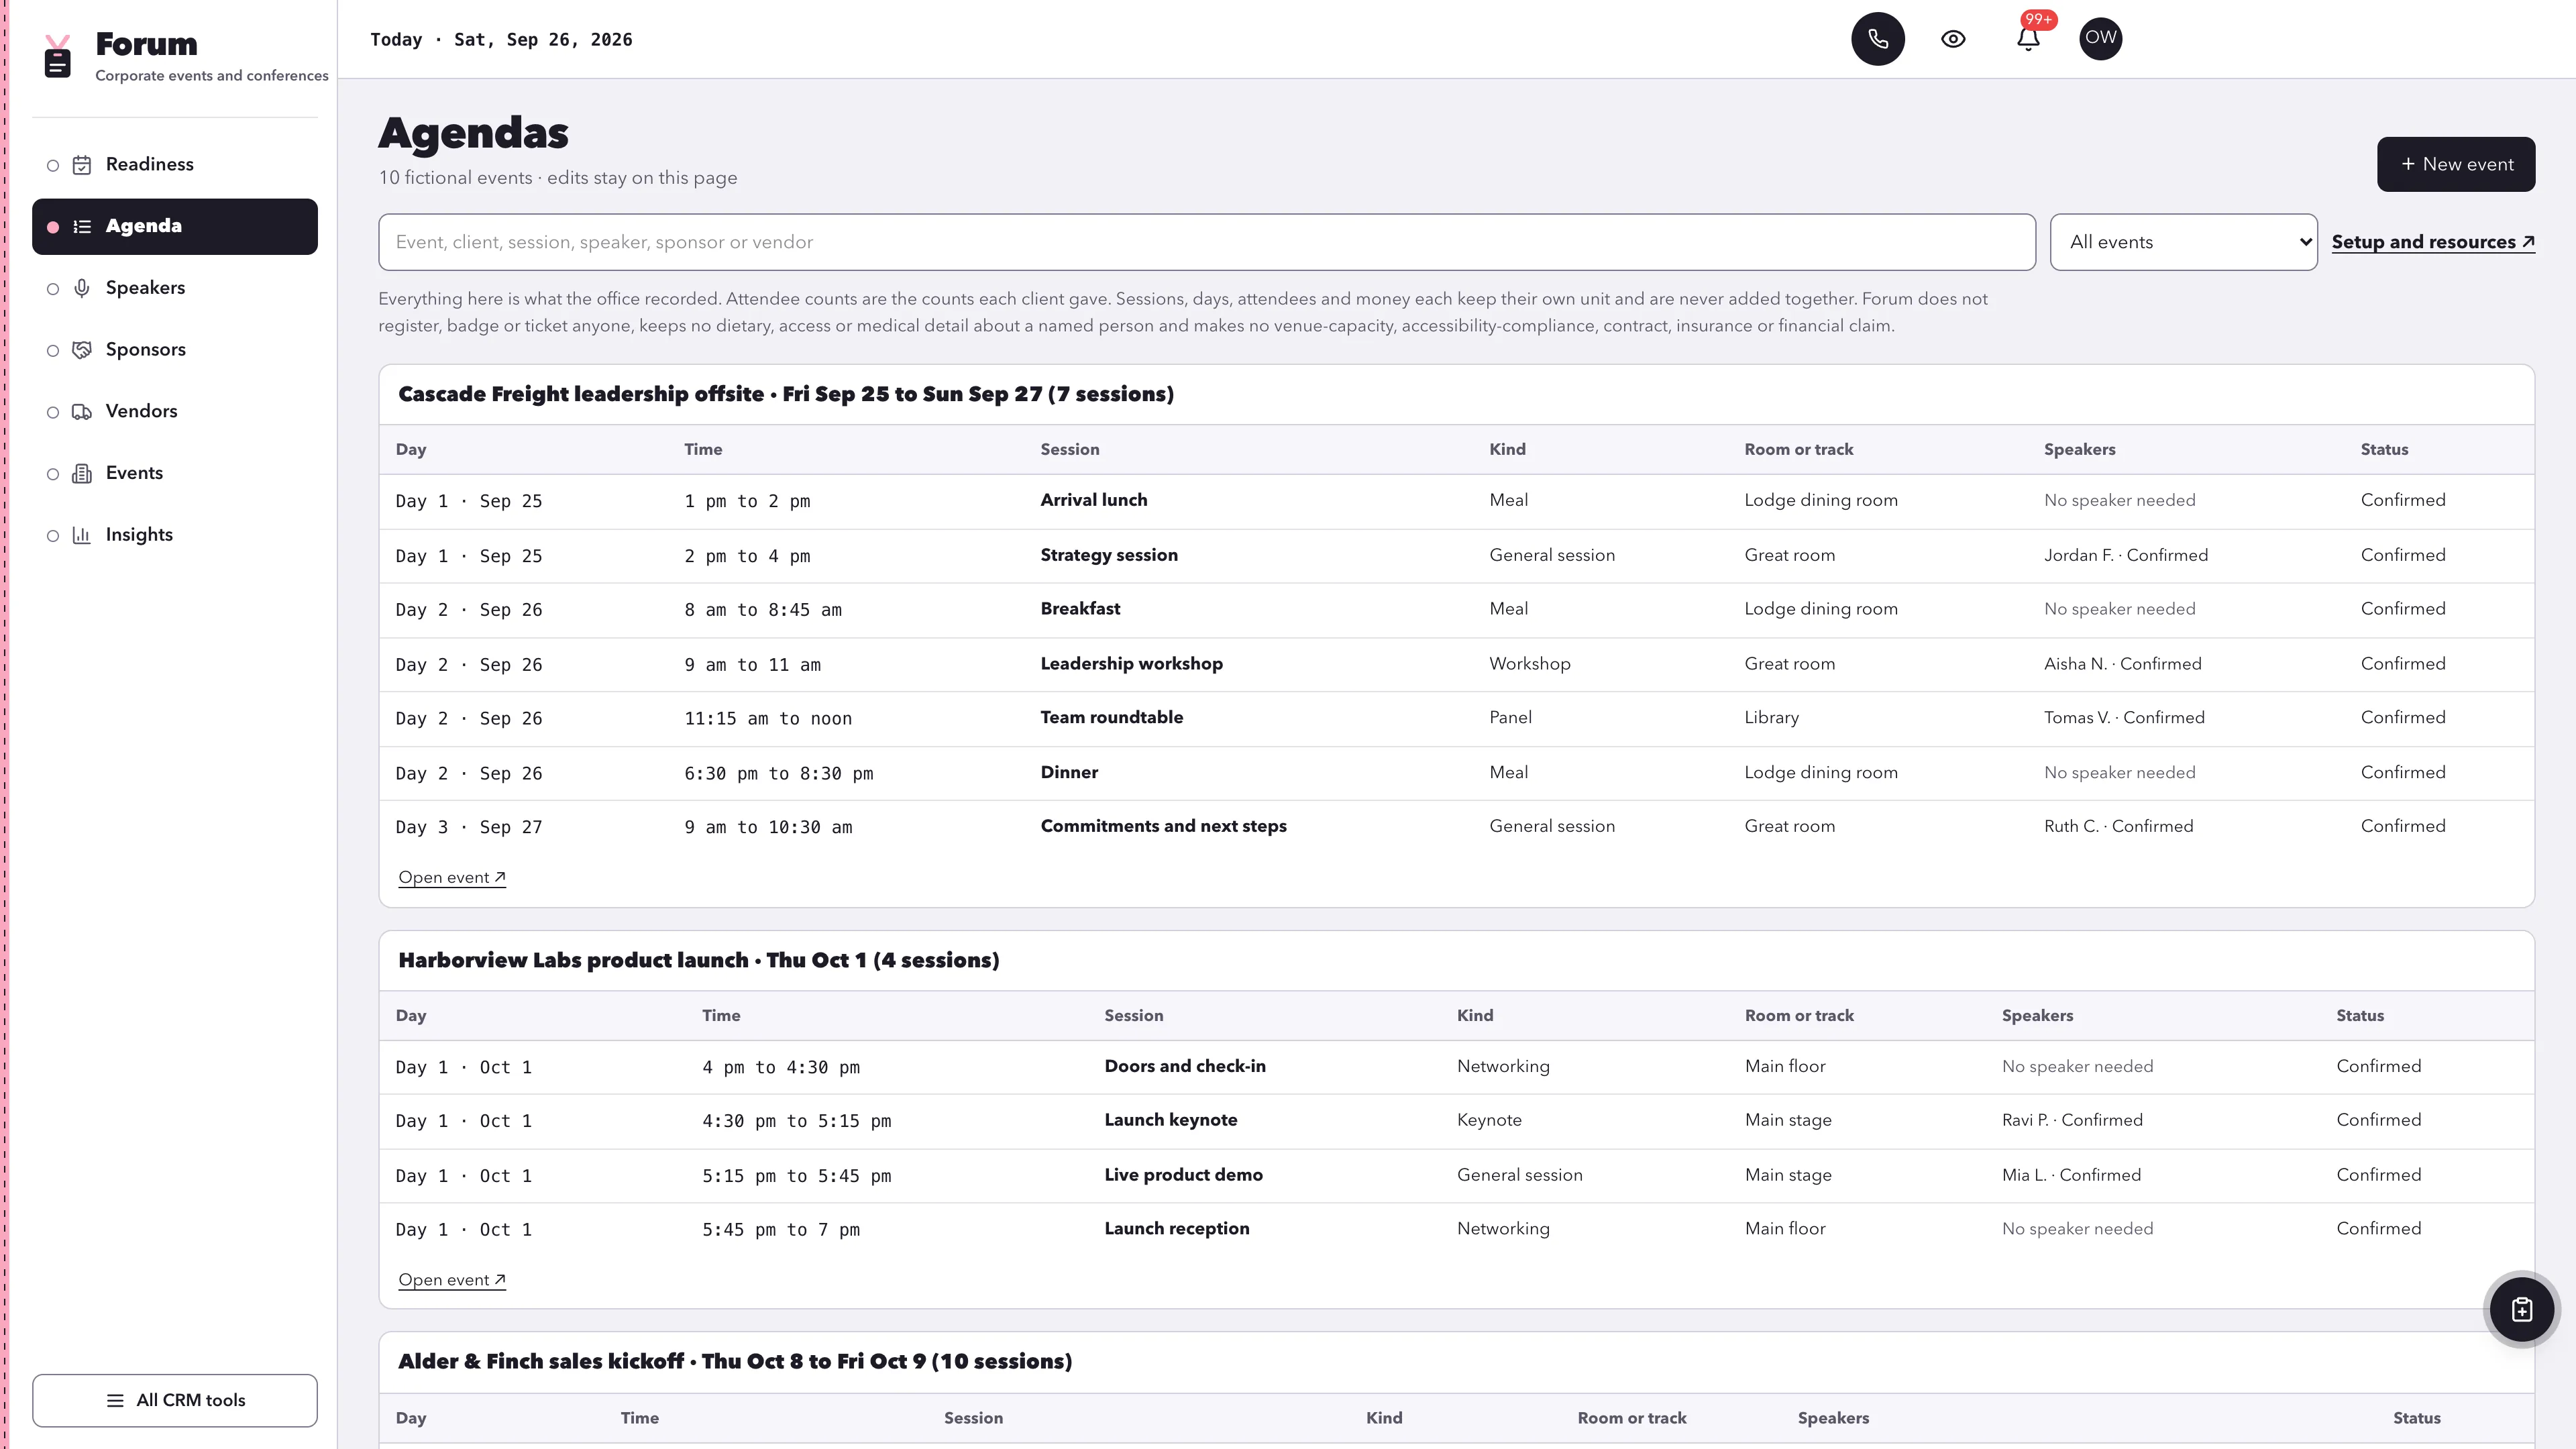Open event link under Cascade Freight offsite
Screen dimensions: 2576x1449
pyautogui.click(x=452, y=877)
